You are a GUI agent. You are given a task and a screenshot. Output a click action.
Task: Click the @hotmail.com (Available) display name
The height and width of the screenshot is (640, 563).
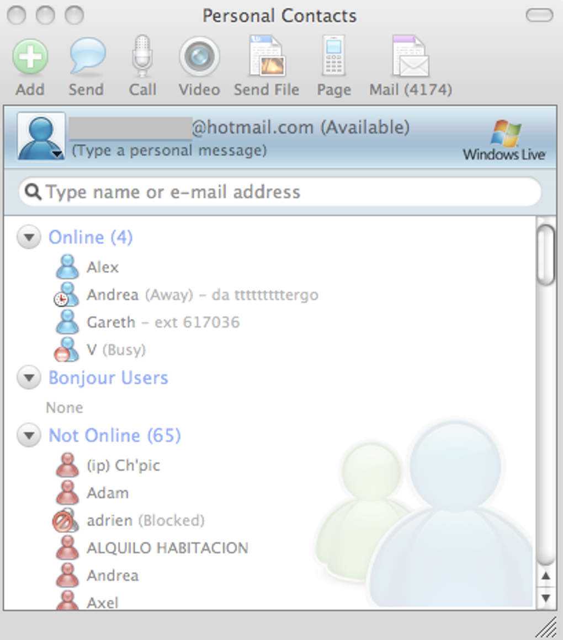click(300, 128)
